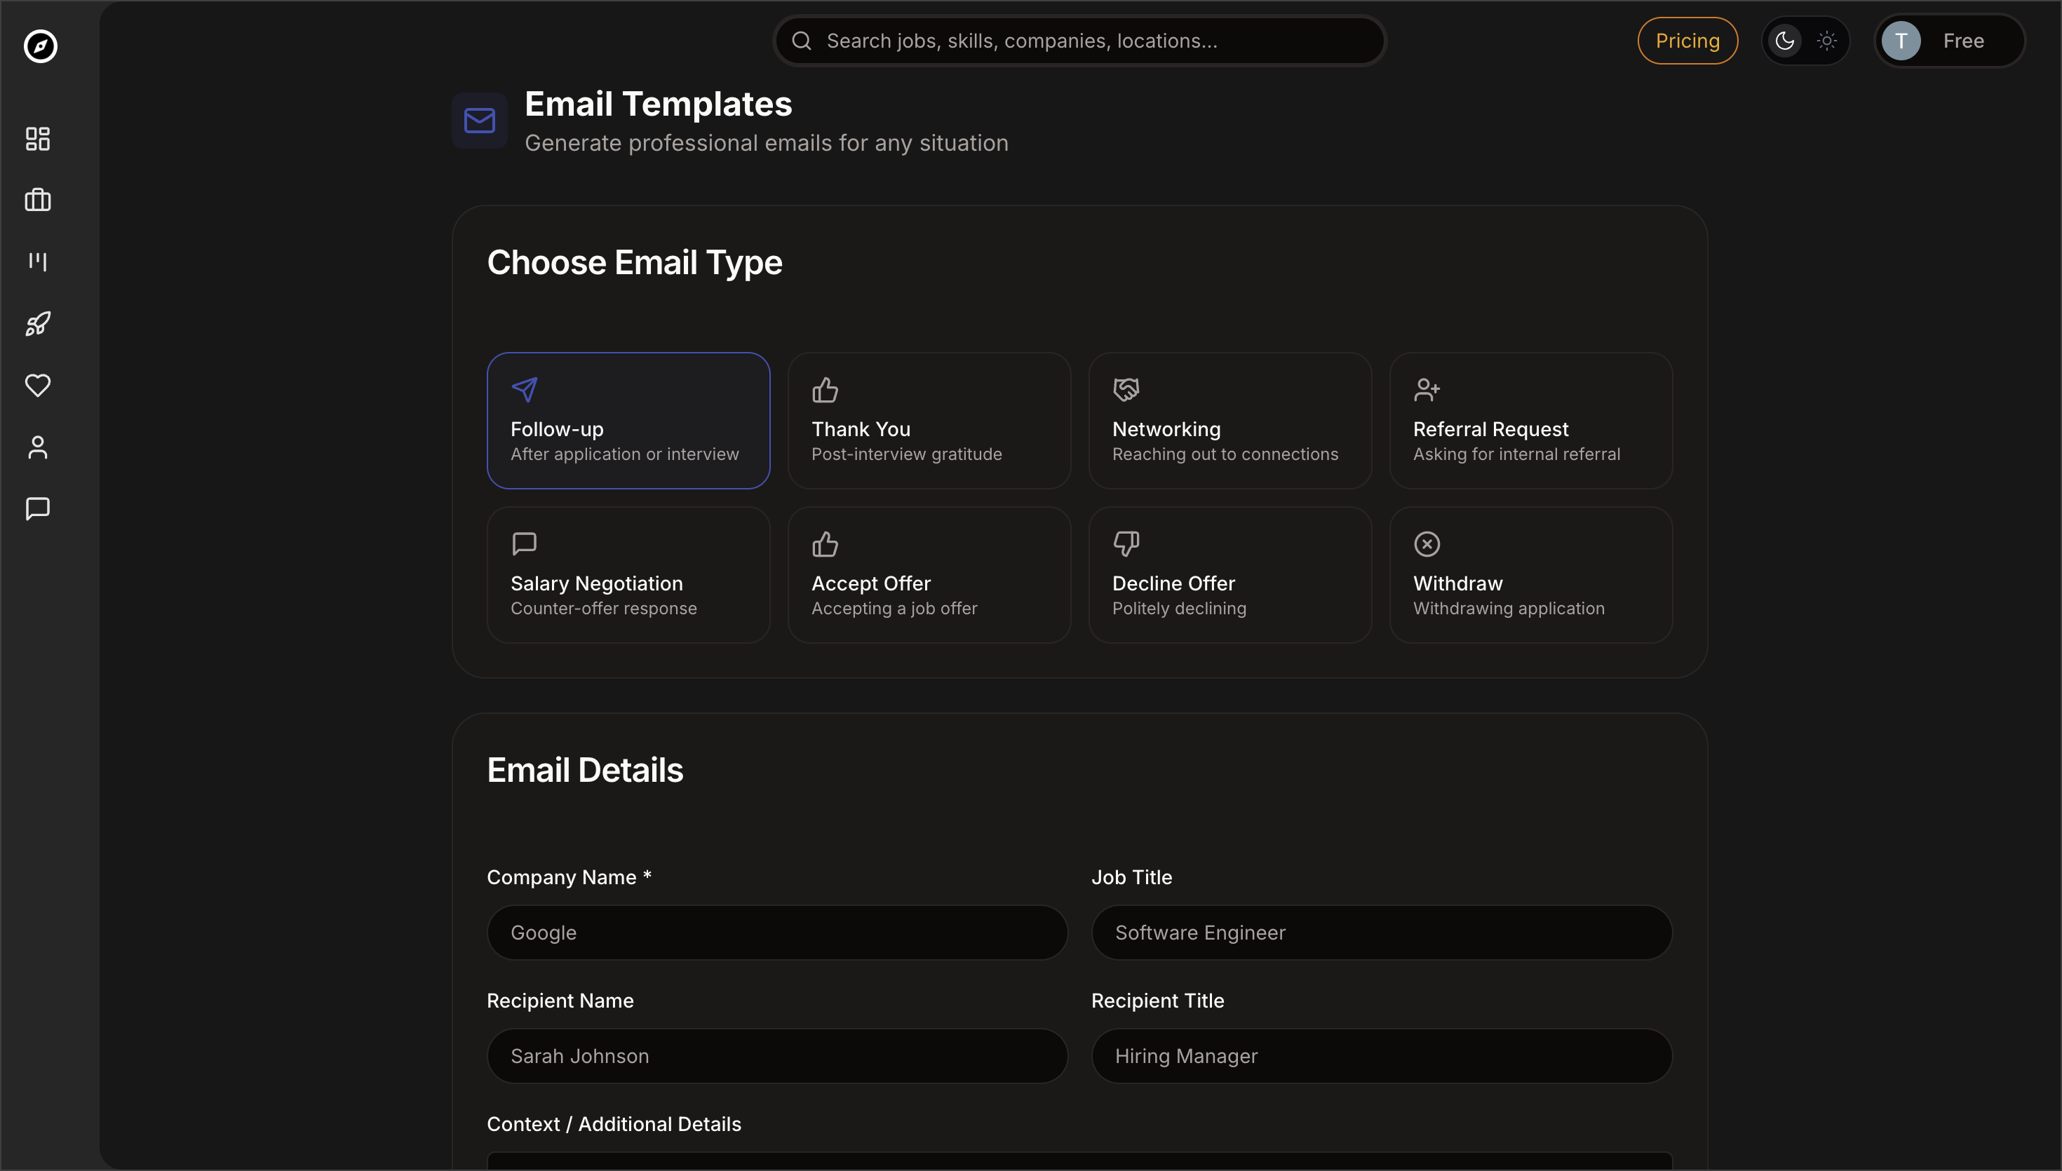Focus the Company Name input field
This screenshot has width=2062, height=1171.
pyautogui.click(x=777, y=932)
